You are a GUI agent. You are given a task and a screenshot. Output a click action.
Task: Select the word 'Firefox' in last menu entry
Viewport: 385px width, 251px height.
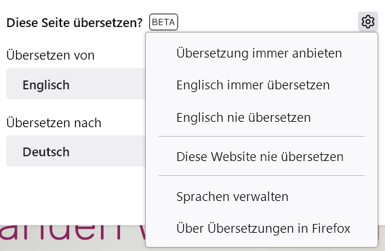[331, 228]
